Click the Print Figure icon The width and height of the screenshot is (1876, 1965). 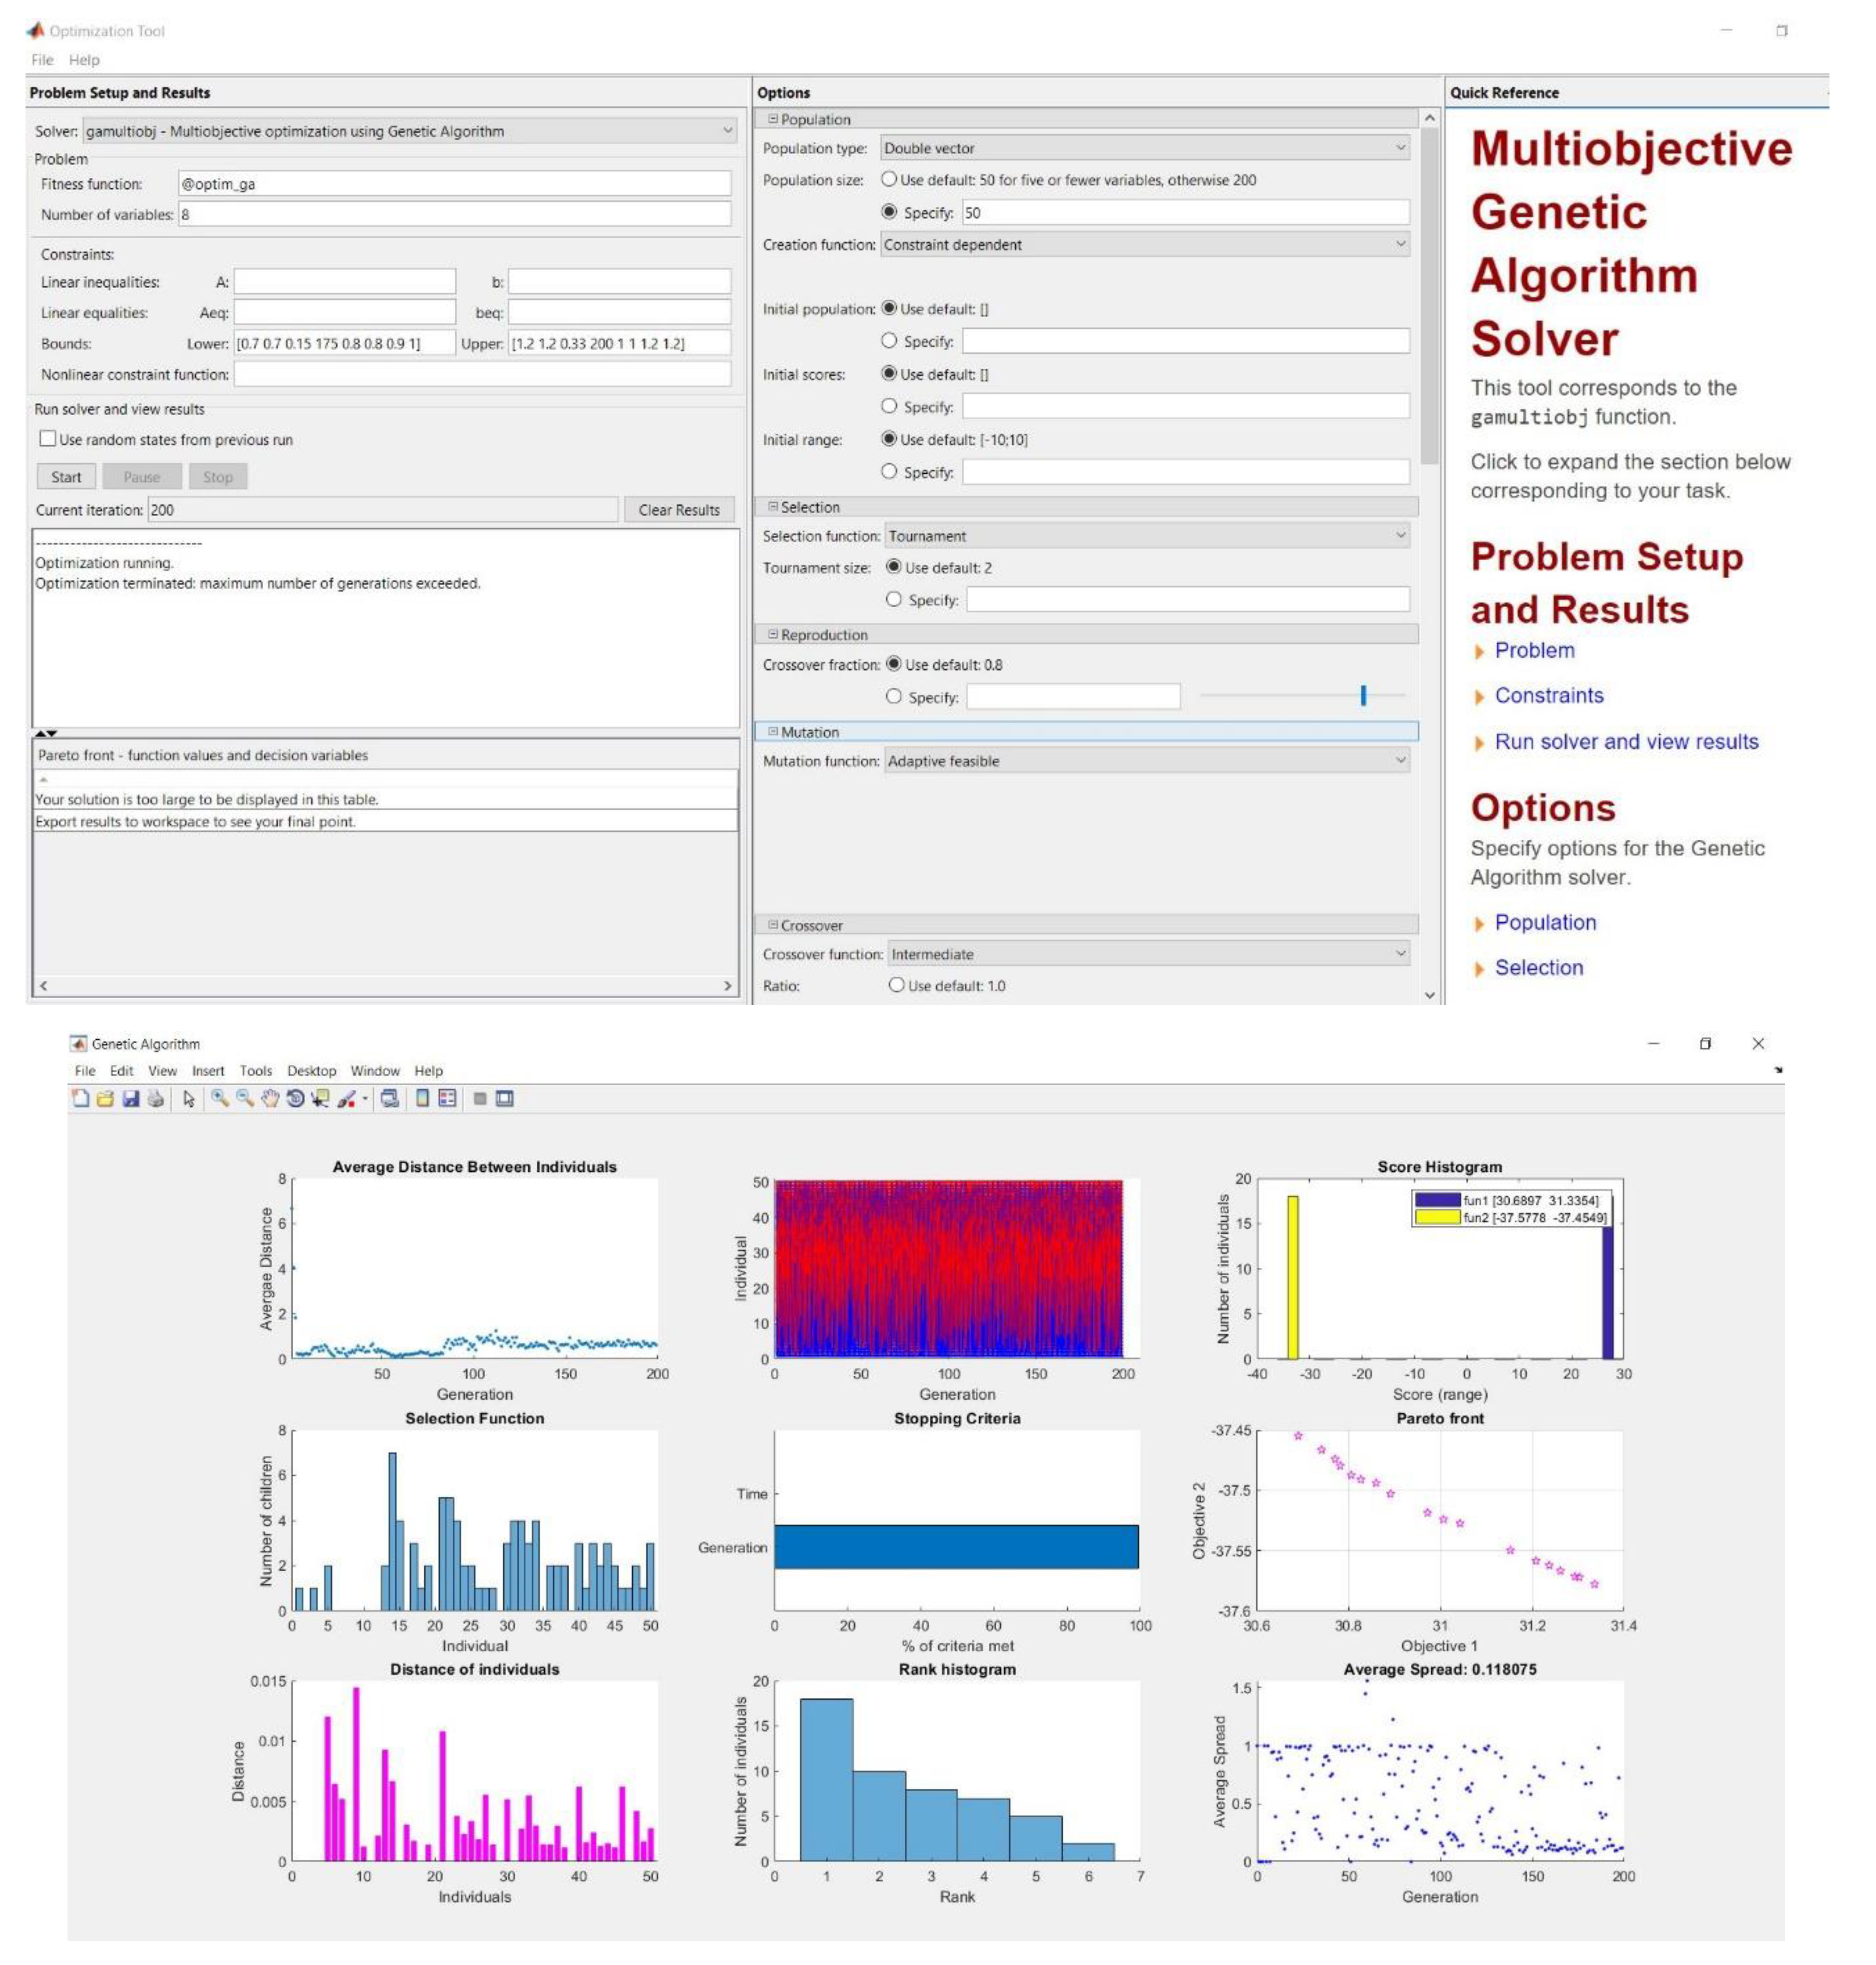tap(155, 1098)
